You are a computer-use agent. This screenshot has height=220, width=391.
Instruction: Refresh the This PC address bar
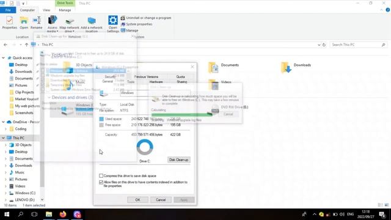(324, 45)
